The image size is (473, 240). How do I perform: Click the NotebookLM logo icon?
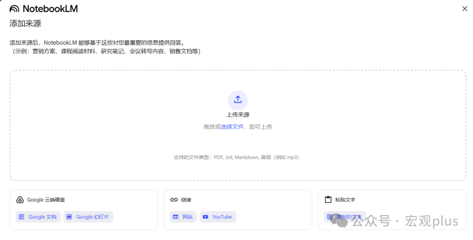14,9
